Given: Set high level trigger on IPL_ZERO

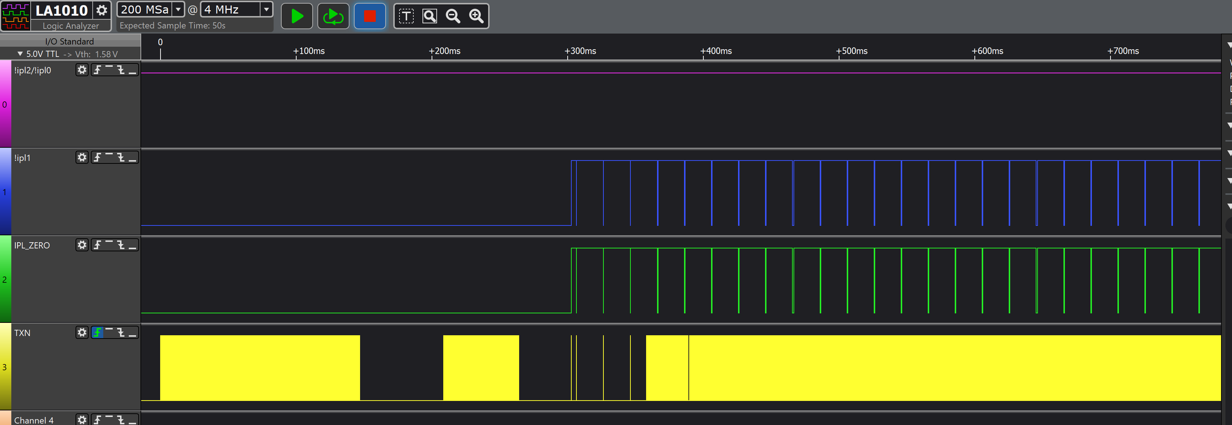Looking at the screenshot, I should [x=109, y=245].
